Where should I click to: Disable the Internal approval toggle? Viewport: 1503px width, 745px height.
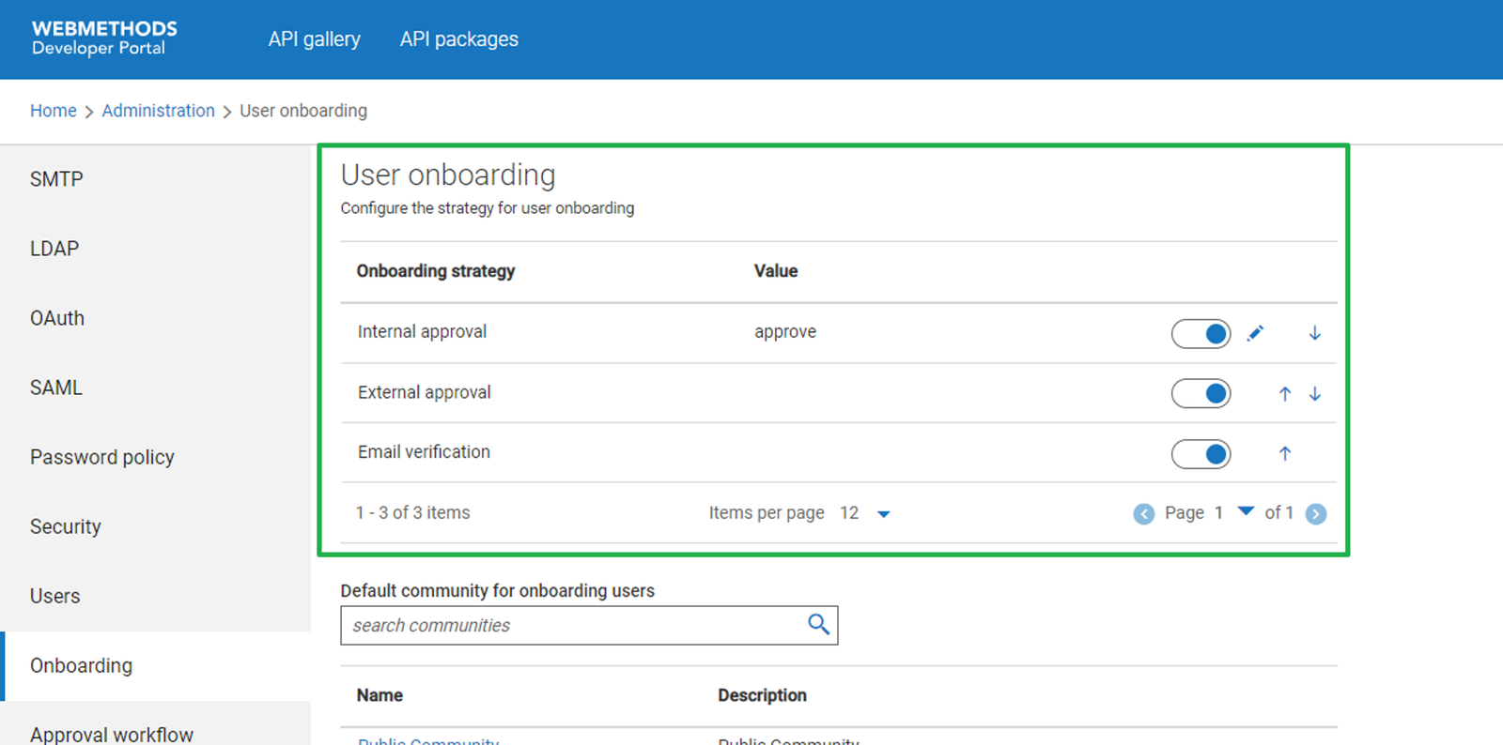pos(1201,333)
